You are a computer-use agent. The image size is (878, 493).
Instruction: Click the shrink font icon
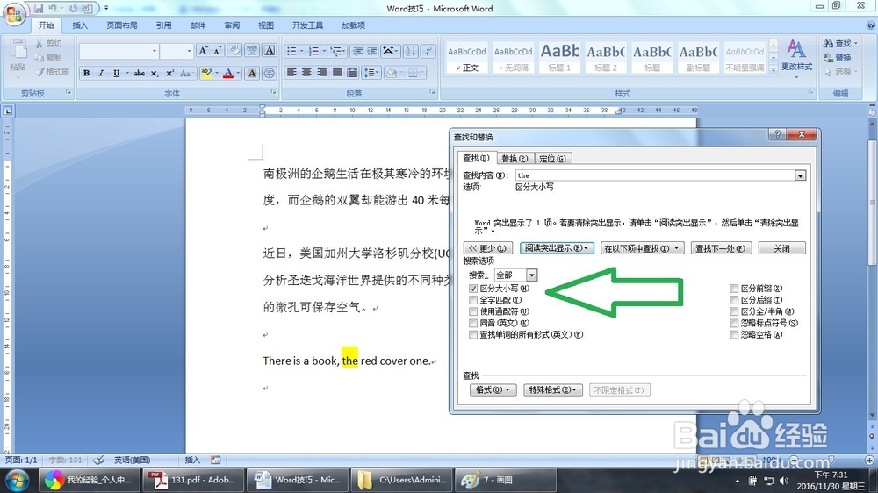[217, 51]
